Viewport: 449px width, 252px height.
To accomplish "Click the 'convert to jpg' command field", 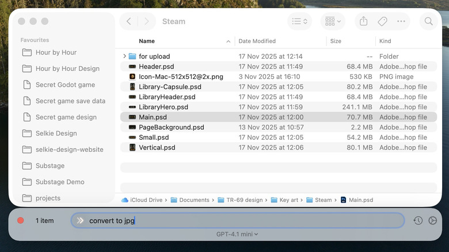I will pos(238,220).
